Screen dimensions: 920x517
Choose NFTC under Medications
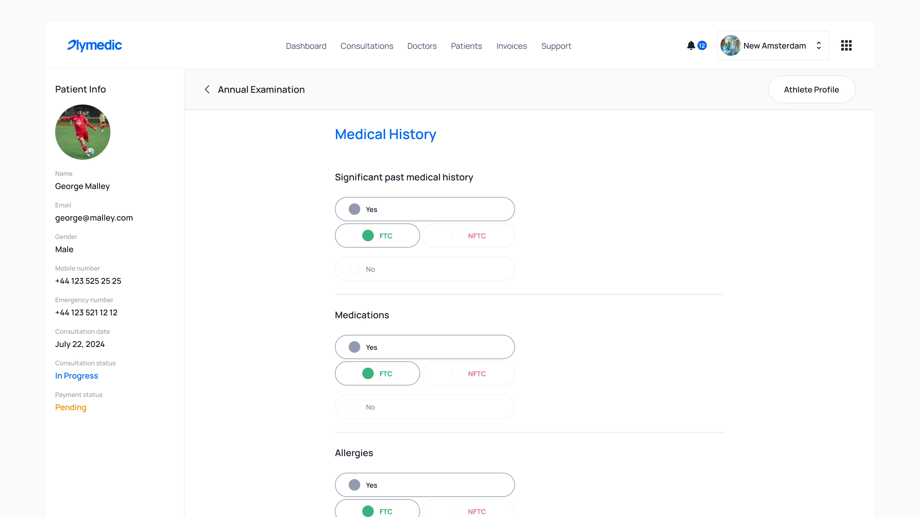(x=468, y=373)
